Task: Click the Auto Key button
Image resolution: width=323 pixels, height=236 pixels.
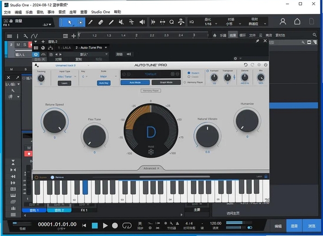Action: [103, 83]
